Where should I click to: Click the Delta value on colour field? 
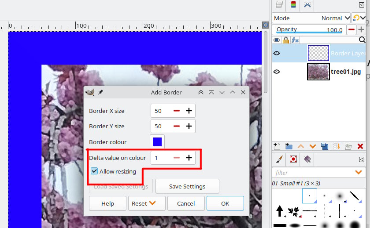coord(161,158)
